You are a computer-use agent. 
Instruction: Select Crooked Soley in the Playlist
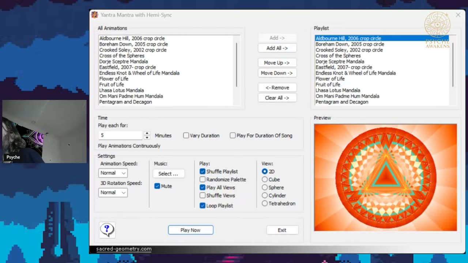point(349,50)
